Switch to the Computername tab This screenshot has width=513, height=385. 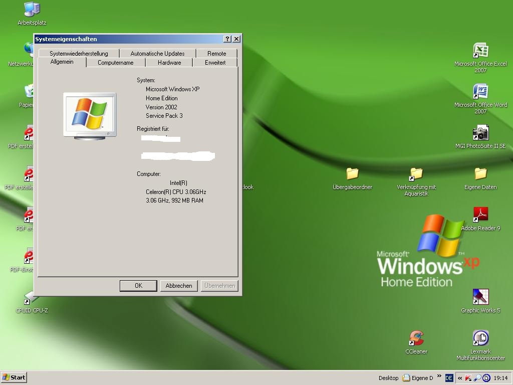coord(116,63)
